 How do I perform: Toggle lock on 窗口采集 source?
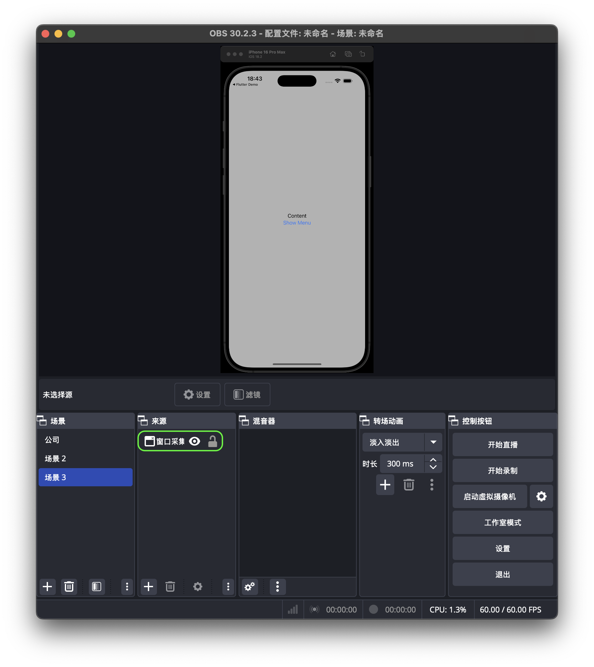pos(212,441)
